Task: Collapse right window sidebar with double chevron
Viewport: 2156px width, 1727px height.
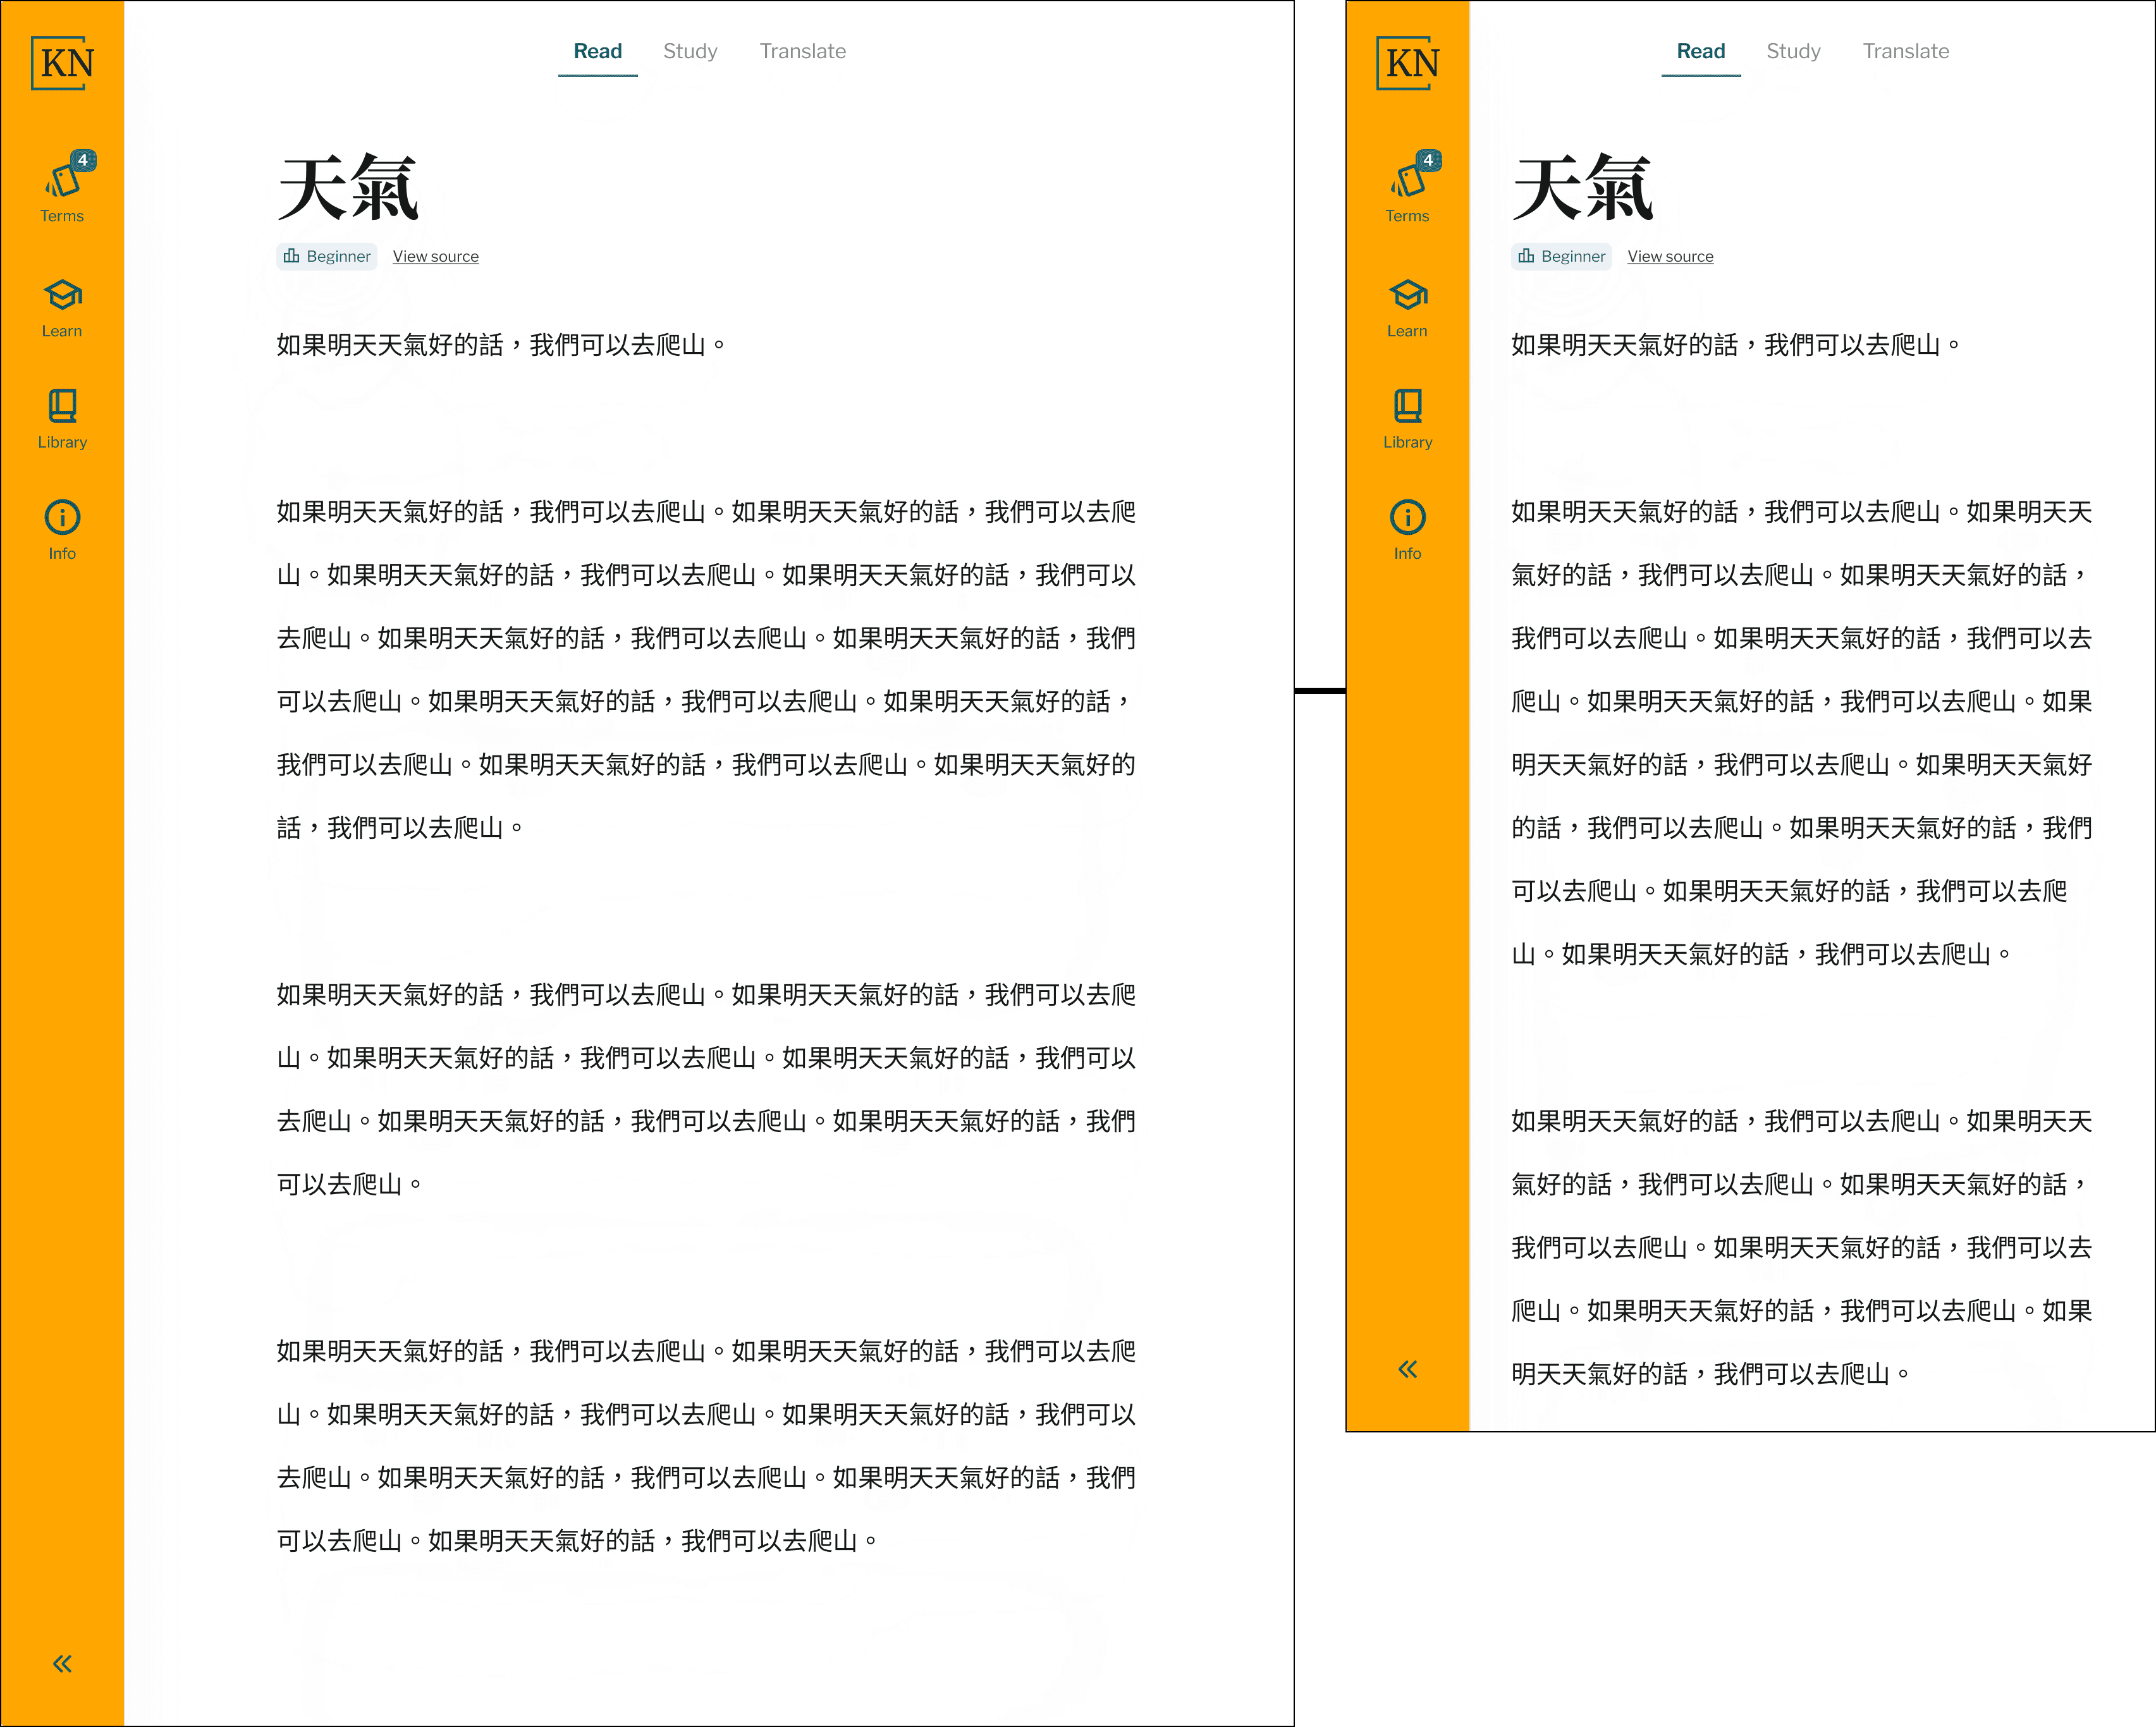Action: click(x=1407, y=1369)
